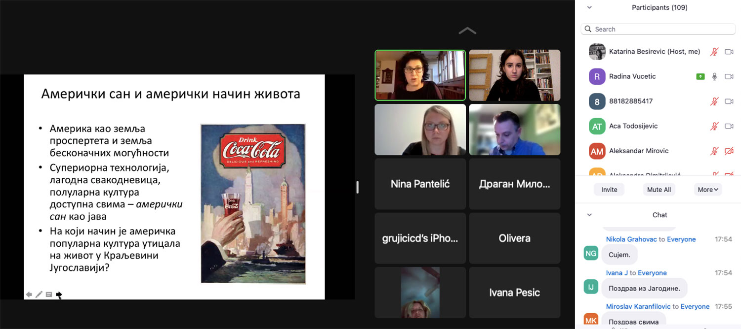The width and height of the screenshot is (741, 329).
Task: Click the Mute All button
Action: (x=659, y=190)
